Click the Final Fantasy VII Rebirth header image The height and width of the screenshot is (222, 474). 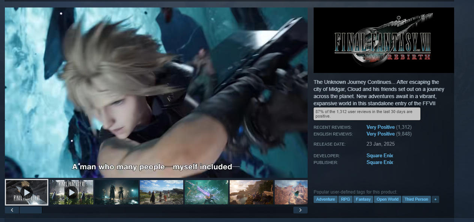point(384,40)
